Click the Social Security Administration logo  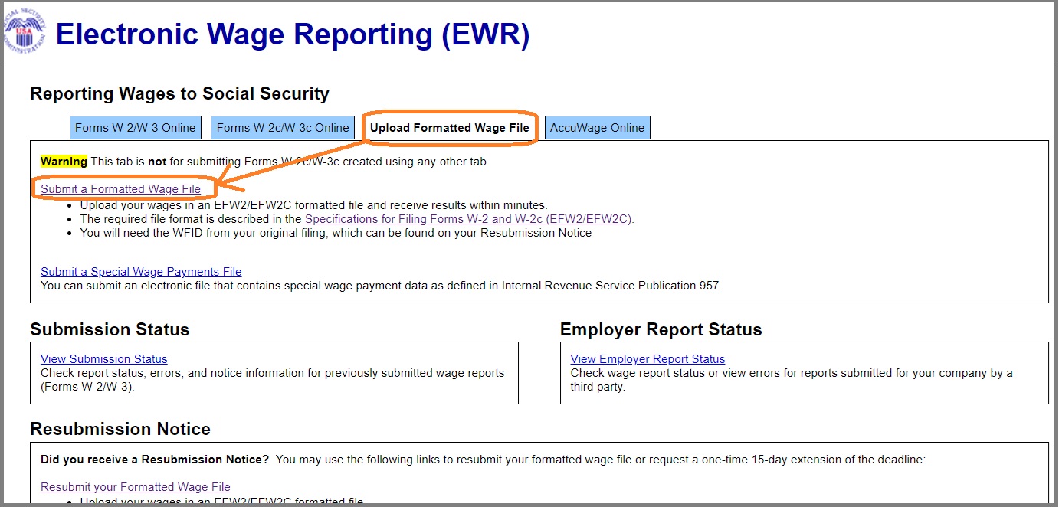point(25,33)
